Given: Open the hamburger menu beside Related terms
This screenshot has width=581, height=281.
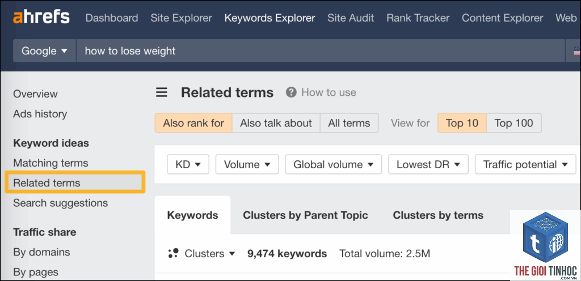Looking at the screenshot, I should 161,92.
